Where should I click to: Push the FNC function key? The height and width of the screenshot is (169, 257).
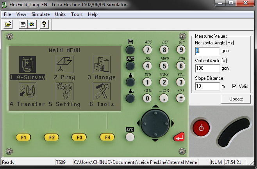click(x=130, y=66)
